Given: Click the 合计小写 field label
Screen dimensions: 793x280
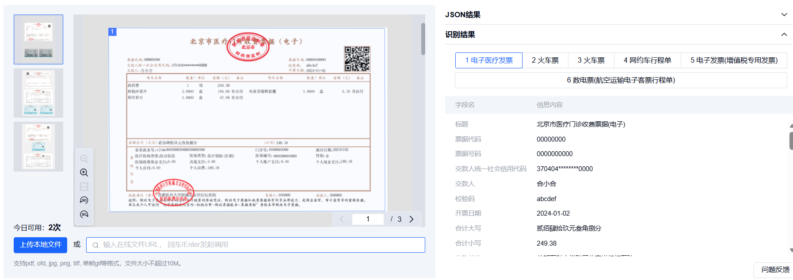Looking at the screenshot, I should coord(468,243).
